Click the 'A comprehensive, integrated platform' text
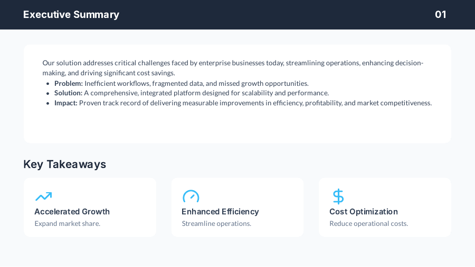The image size is (475, 267). [x=206, y=93]
